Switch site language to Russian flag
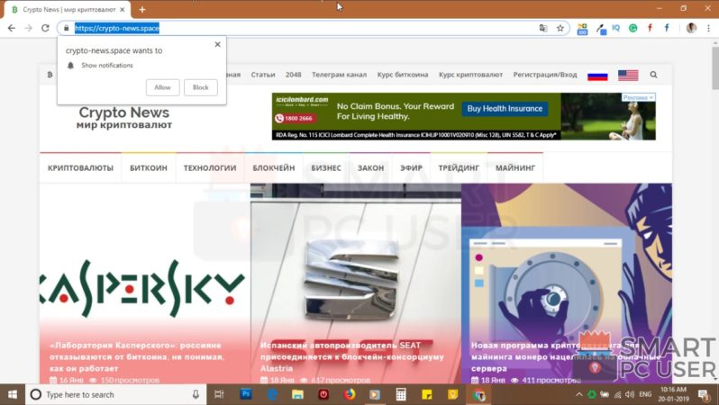Image resolution: width=719 pixels, height=405 pixels. (597, 76)
